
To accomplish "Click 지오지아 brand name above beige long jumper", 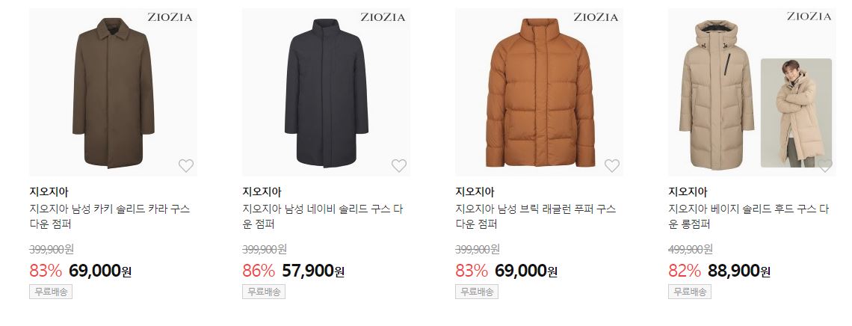I will coord(688,192).
